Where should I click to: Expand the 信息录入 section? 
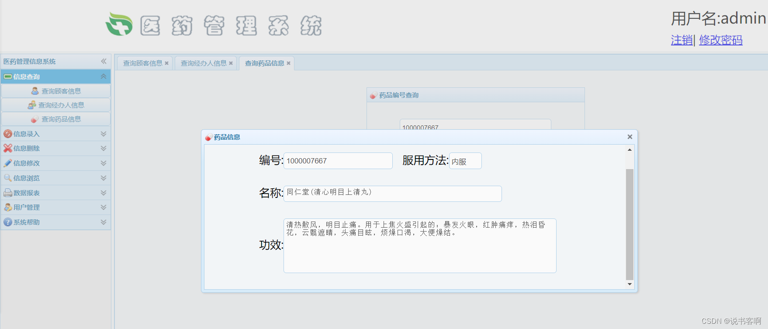point(104,134)
